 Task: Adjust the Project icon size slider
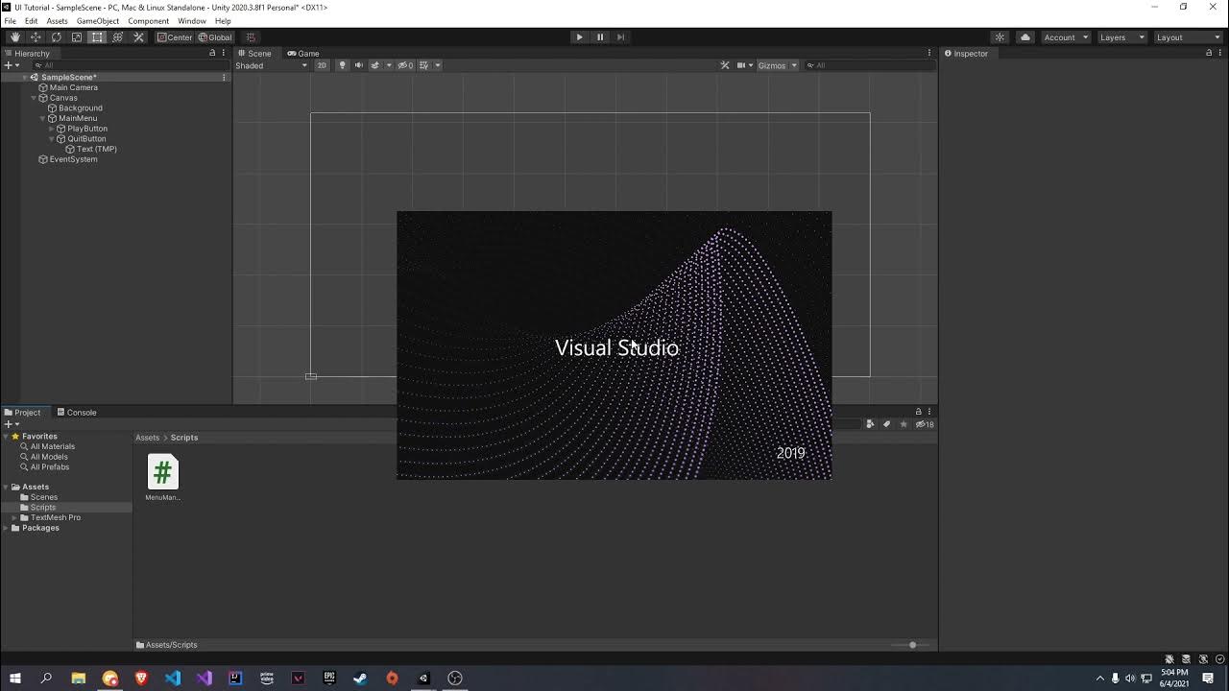[912, 645]
